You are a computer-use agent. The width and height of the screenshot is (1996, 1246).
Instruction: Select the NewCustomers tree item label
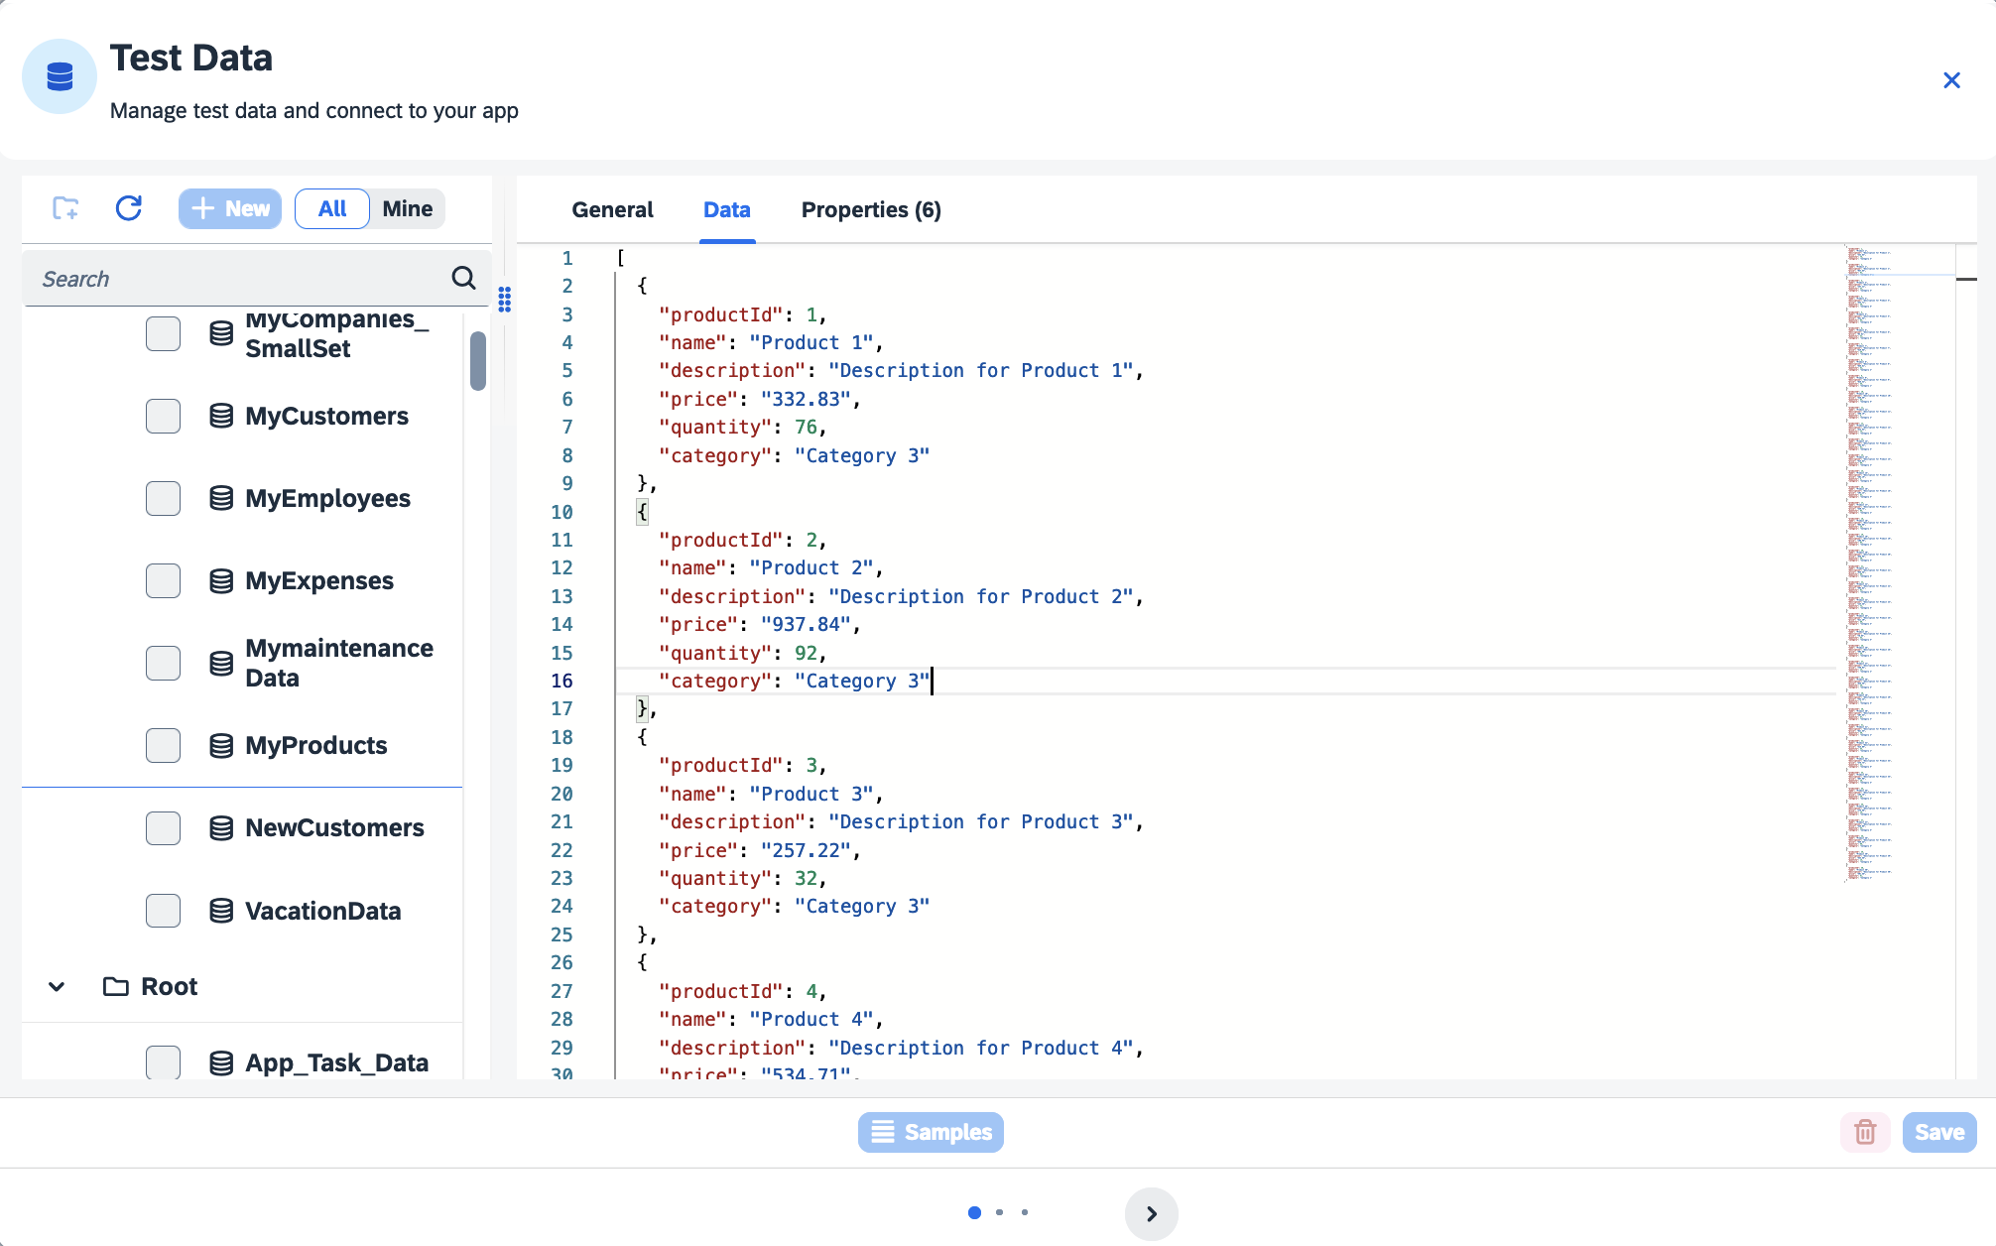click(x=334, y=827)
